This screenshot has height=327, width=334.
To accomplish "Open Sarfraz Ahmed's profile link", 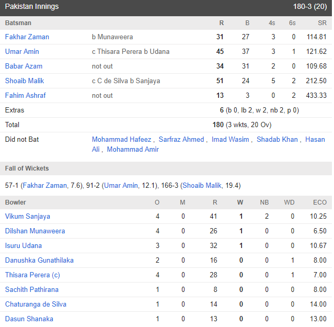I will click(x=182, y=140).
